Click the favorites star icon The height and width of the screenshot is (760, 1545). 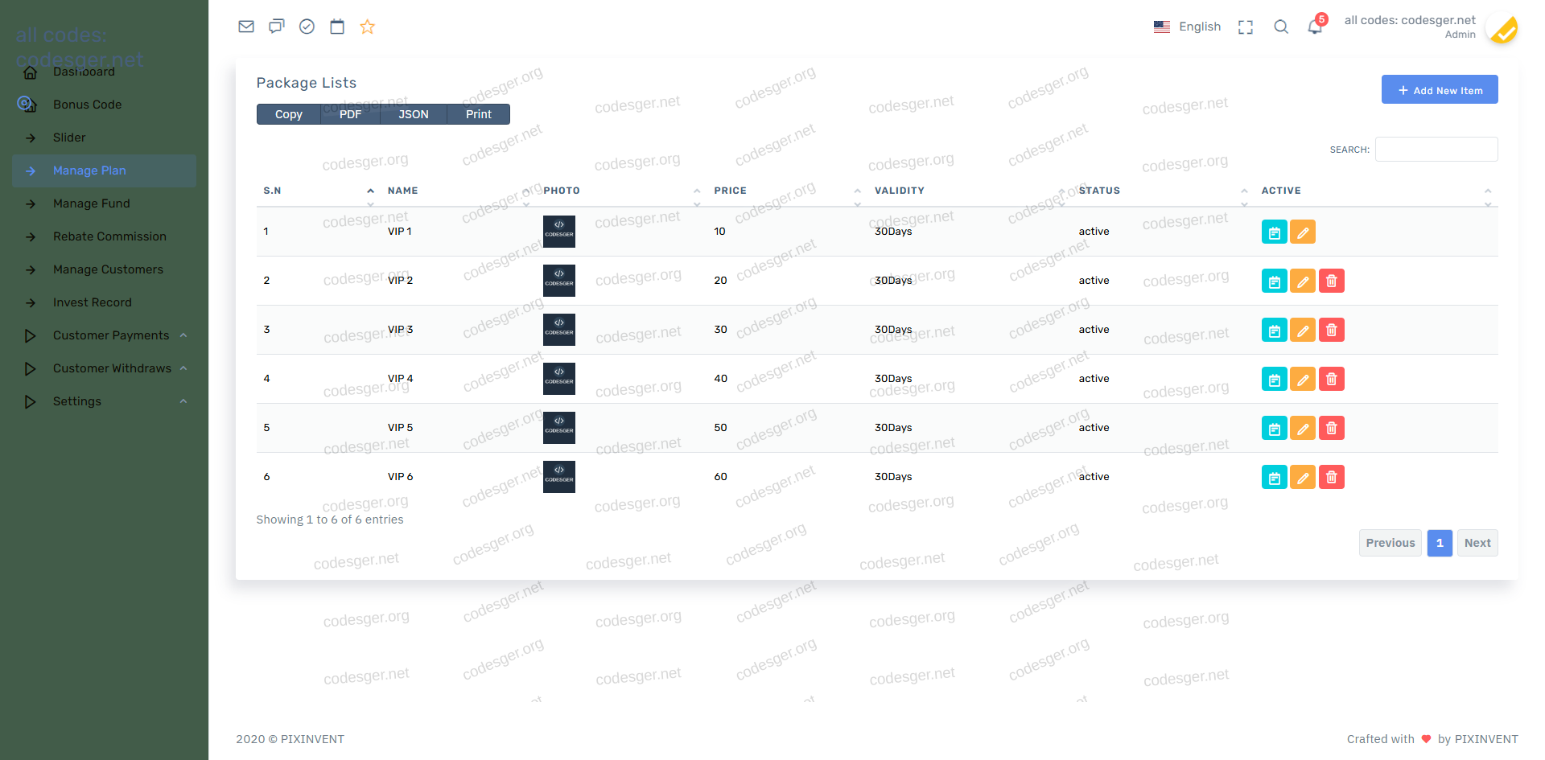tap(368, 27)
